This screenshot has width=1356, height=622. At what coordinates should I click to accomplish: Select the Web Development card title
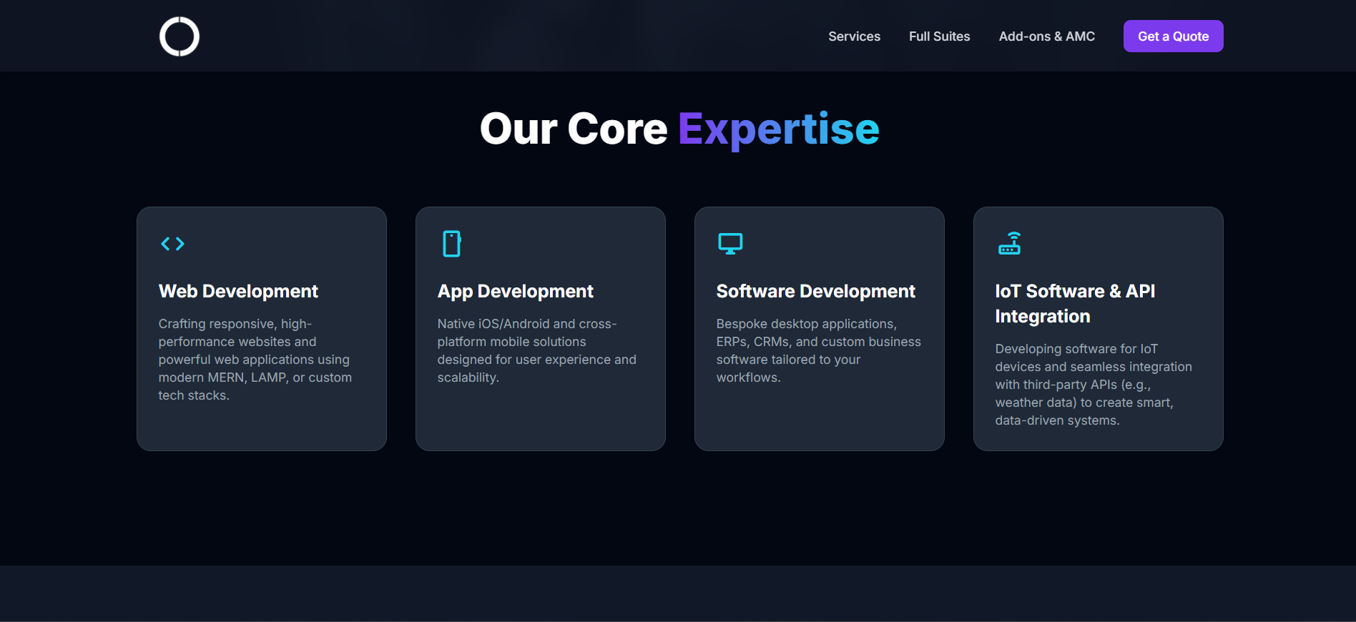(x=238, y=291)
